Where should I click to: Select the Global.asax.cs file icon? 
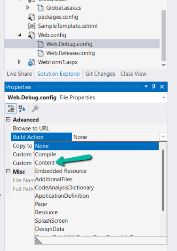[40, 8]
